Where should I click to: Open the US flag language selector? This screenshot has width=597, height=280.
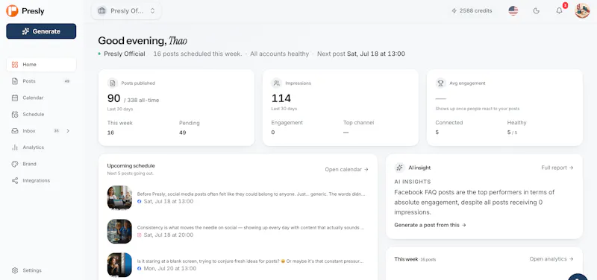[513, 10]
